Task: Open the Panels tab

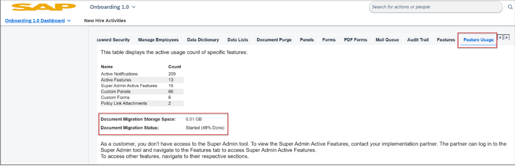Action: click(307, 40)
